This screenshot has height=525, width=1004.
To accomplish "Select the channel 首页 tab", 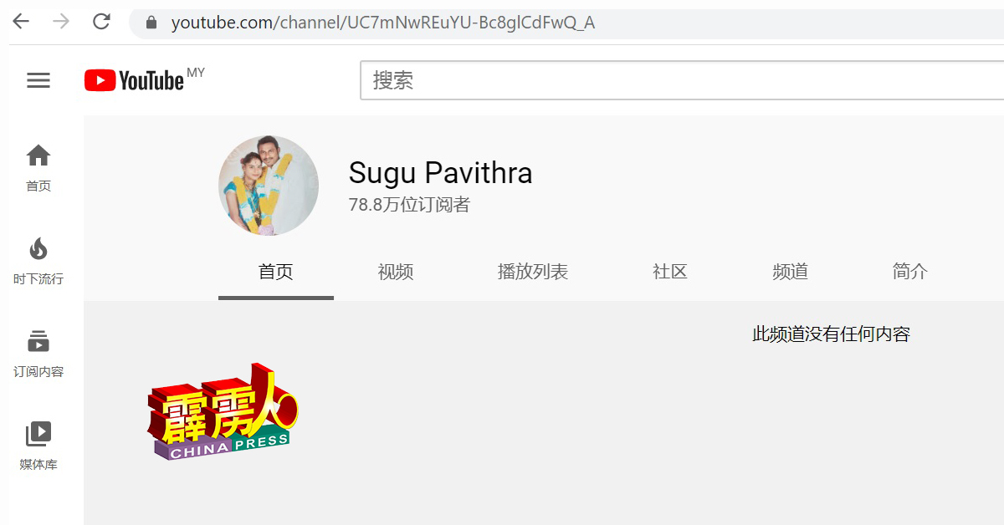I will [x=276, y=272].
